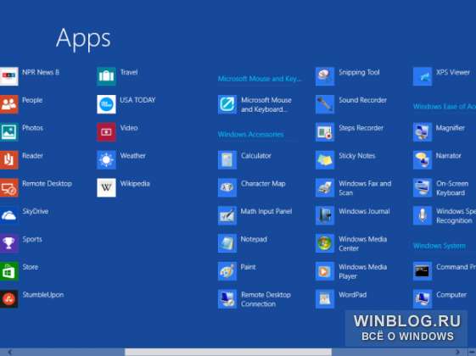Launch the Reader app icon

pos(8,160)
